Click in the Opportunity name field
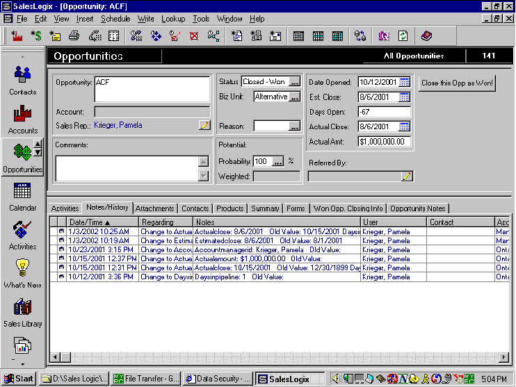 point(152,89)
